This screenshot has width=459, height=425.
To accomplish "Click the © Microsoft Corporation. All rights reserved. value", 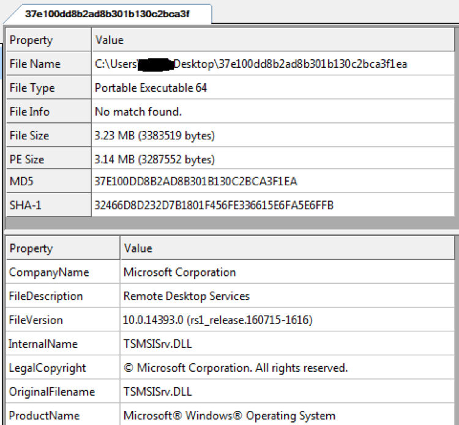I will (236, 368).
